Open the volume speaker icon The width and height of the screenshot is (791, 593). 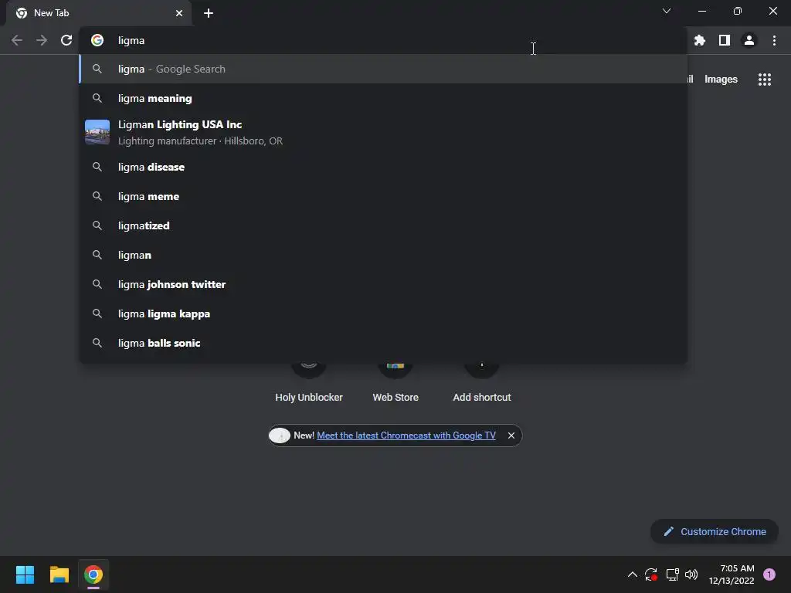tap(691, 574)
